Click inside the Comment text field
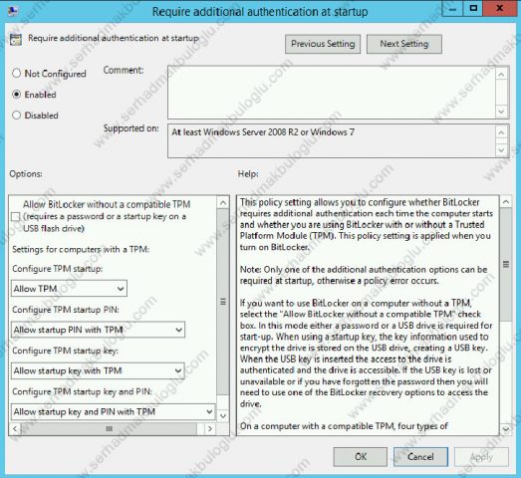 tap(332, 93)
